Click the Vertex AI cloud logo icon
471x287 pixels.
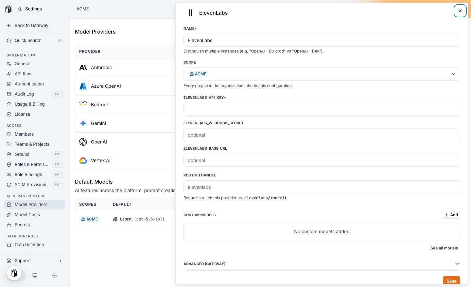click(x=83, y=160)
